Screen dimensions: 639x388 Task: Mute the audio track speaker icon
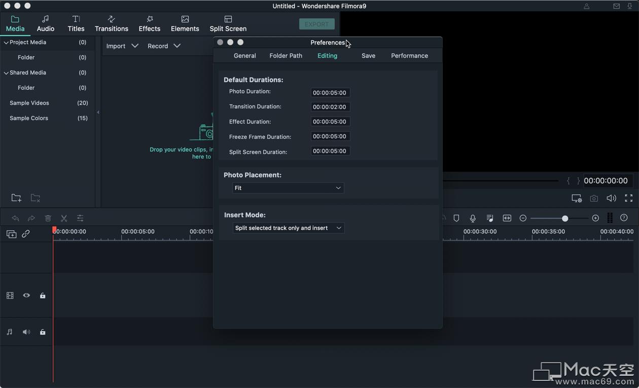26,332
